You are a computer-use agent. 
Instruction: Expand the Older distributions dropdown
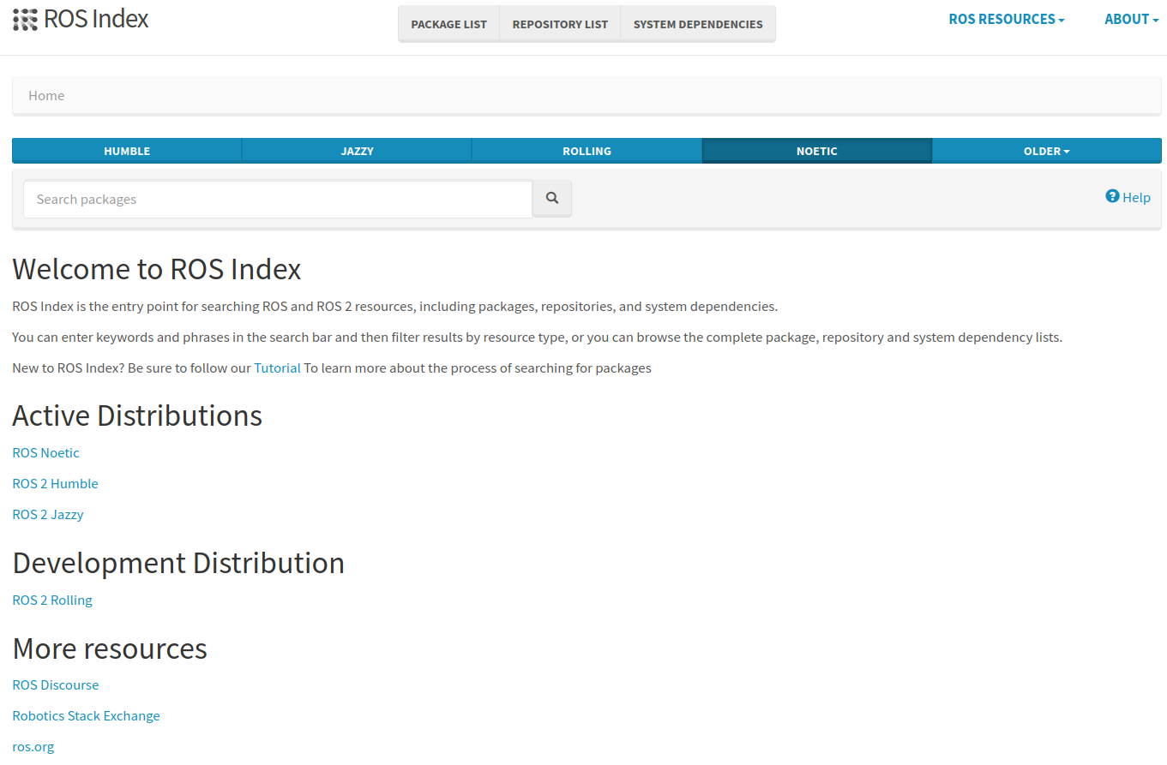pos(1046,151)
